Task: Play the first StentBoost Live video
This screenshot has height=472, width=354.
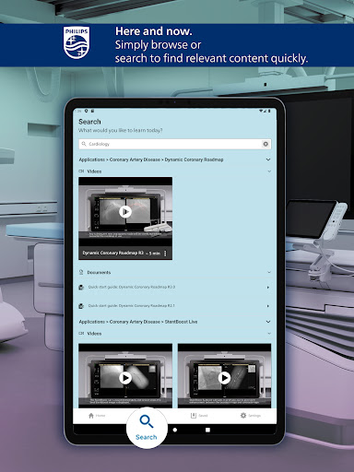Action: point(125,378)
